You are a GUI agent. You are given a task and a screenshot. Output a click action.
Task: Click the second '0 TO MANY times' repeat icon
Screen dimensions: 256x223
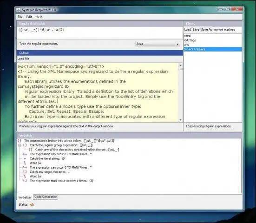click(x=25, y=168)
